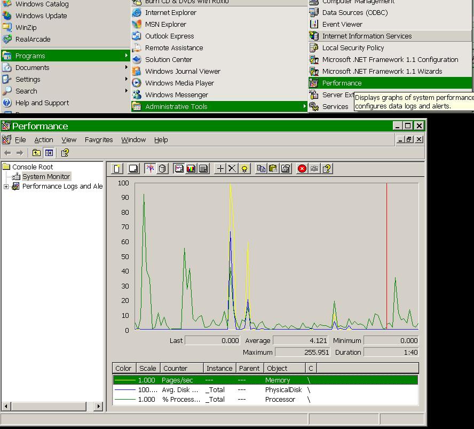Open the File menu
474x429 pixels.
20,140
